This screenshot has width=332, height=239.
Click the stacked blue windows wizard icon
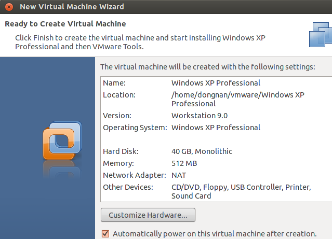point(321,35)
